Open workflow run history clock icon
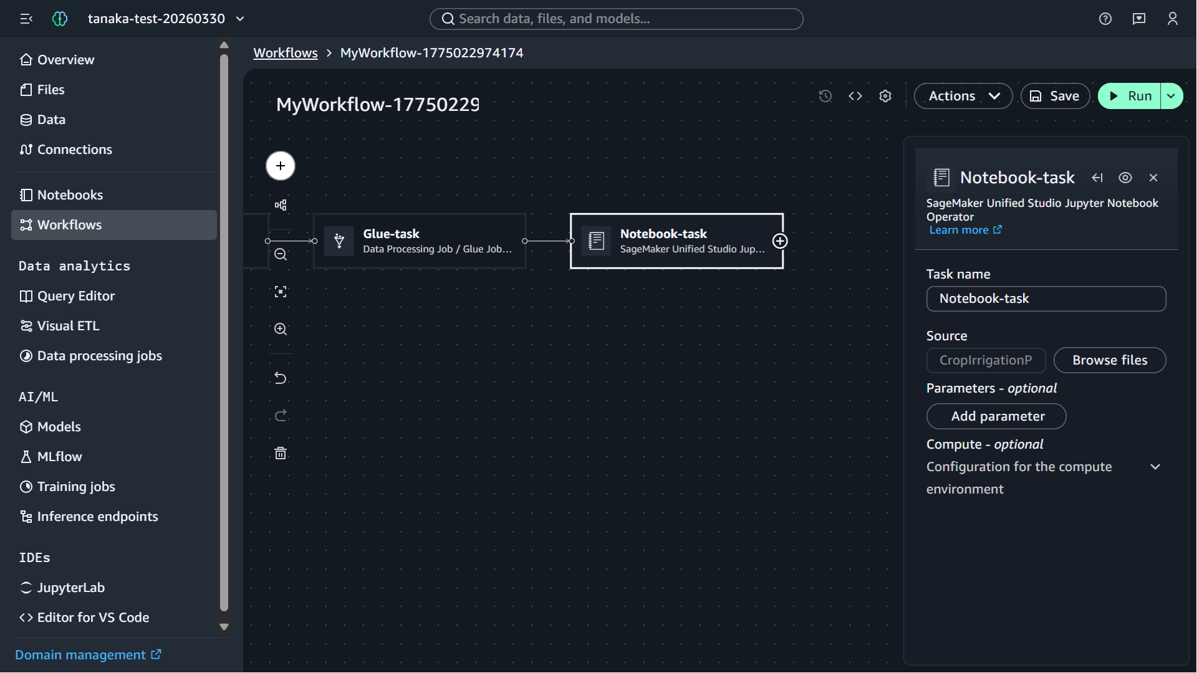The height and width of the screenshot is (673, 1197). coord(825,96)
